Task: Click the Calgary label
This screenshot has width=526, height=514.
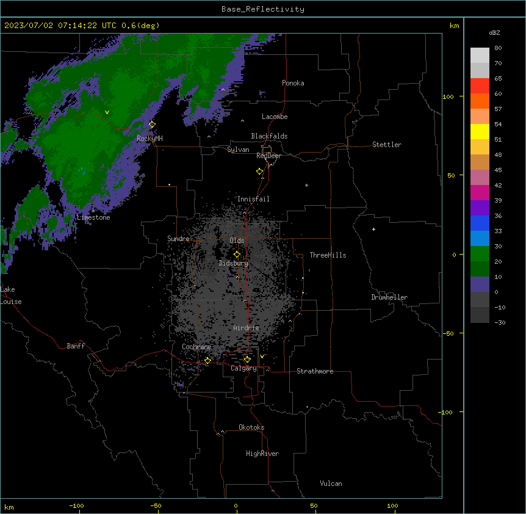Action: (244, 368)
